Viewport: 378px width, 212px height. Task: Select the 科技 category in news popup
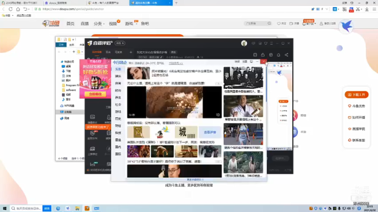(x=118, y=132)
